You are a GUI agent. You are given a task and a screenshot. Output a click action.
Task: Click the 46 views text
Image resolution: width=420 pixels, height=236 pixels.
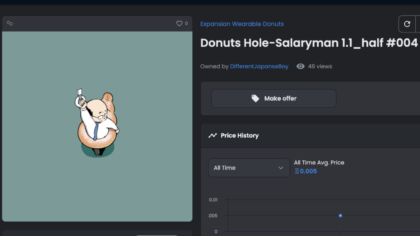pyautogui.click(x=320, y=66)
